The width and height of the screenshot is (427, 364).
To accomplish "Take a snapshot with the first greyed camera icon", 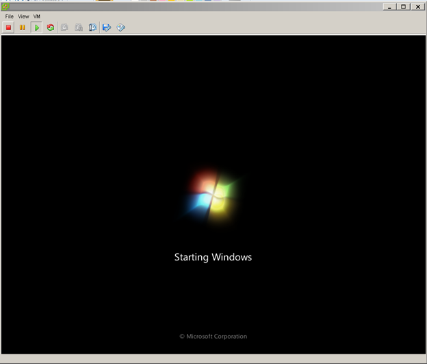I will [64, 27].
